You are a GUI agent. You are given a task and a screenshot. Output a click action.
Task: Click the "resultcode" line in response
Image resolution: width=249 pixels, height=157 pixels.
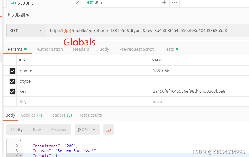click(55, 146)
